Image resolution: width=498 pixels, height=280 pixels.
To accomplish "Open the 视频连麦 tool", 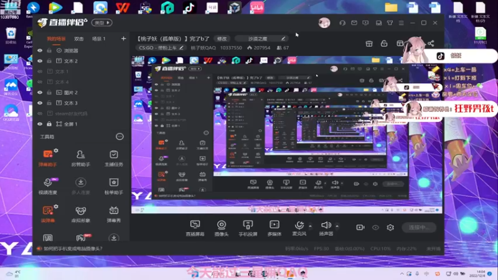I will pyautogui.click(x=48, y=186).
